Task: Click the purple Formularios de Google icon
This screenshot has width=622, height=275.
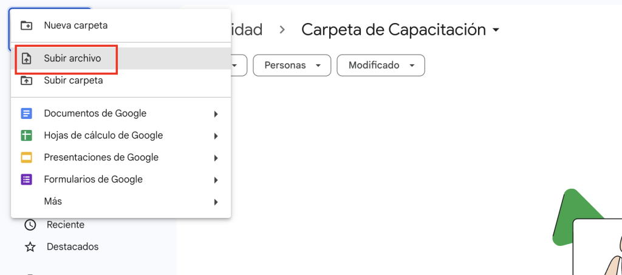Action: (x=26, y=180)
